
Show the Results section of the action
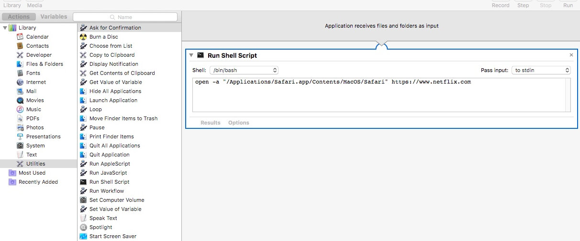pyautogui.click(x=211, y=123)
